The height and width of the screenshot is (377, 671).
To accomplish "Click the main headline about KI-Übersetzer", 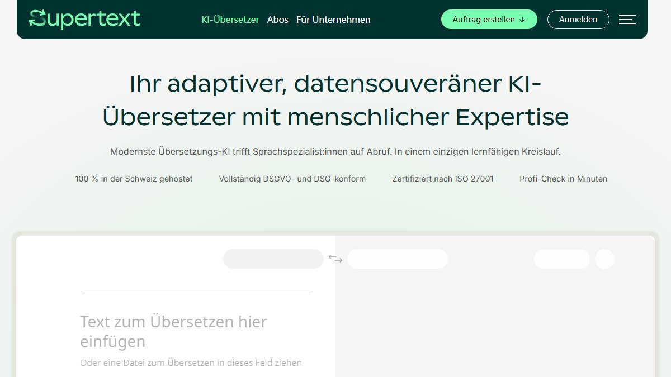I will click(x=335, y=101).
